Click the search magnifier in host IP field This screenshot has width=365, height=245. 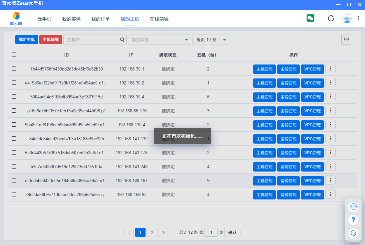coord(122,40)
